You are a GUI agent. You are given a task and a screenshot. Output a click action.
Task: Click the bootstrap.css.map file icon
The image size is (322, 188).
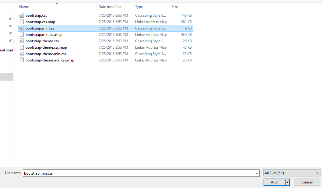[21, 22]
